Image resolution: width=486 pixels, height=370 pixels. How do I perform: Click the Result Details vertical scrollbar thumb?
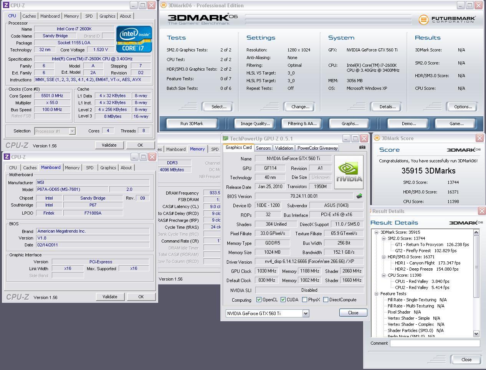(x=476, y=266)
